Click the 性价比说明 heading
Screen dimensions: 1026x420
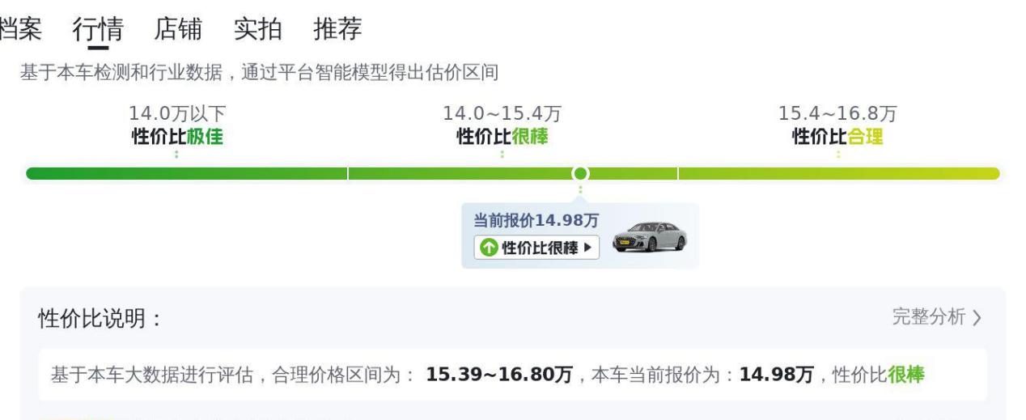pyautogui.click(x=100, y=319)
